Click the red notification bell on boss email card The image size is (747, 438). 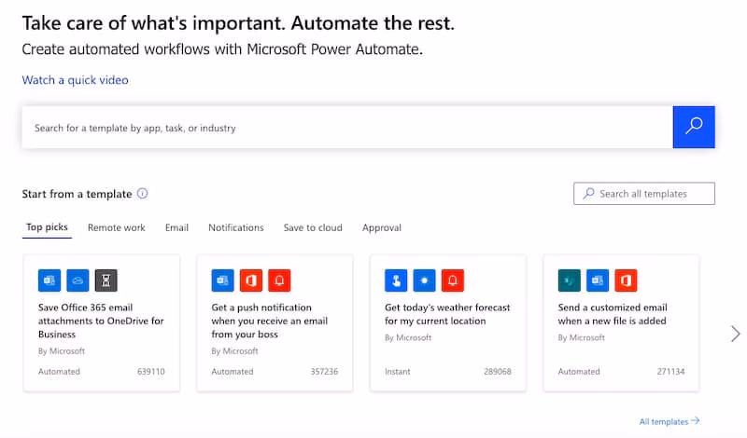279,280
